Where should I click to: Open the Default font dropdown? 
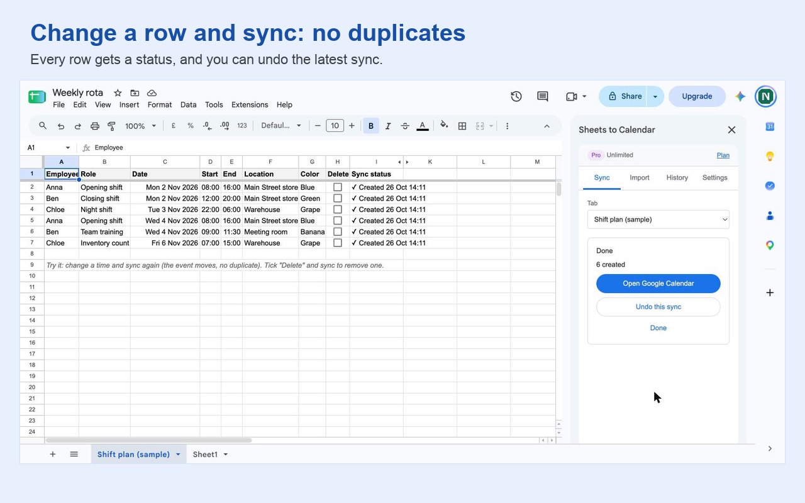coord(281,126)
